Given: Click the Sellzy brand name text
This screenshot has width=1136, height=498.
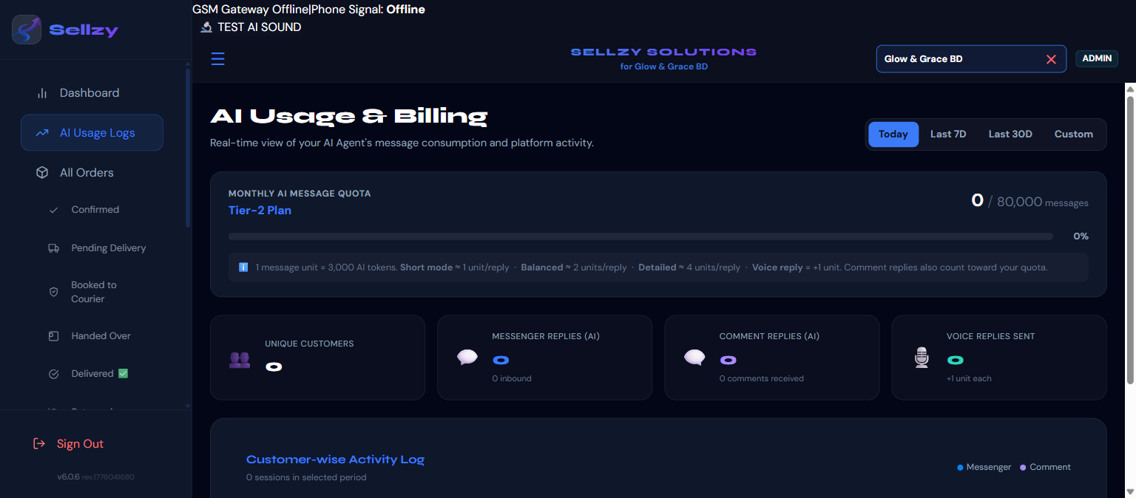Looking at the screenshot, I should tap(84, 30).
